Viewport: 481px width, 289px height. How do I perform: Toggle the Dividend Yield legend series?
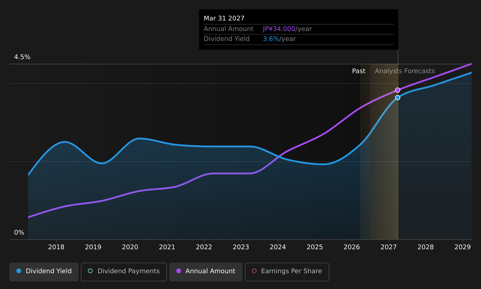click(x=44, y=272)
